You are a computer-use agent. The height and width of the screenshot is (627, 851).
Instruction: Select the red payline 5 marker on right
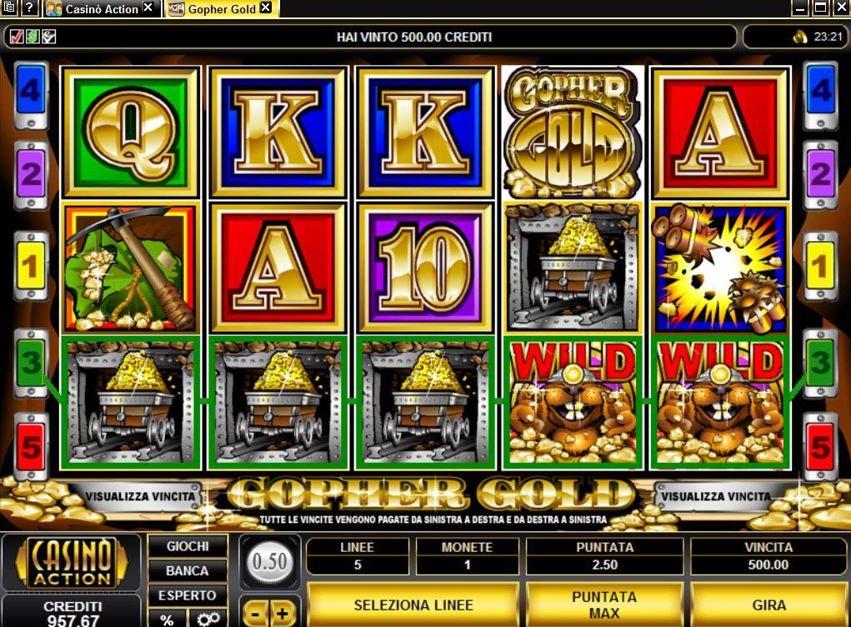[x=820, y=446]
